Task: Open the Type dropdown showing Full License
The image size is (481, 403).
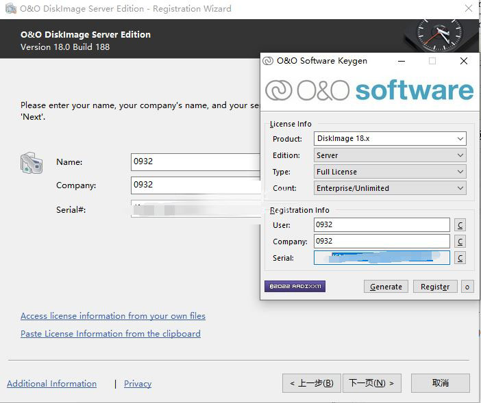Action: 390,172
